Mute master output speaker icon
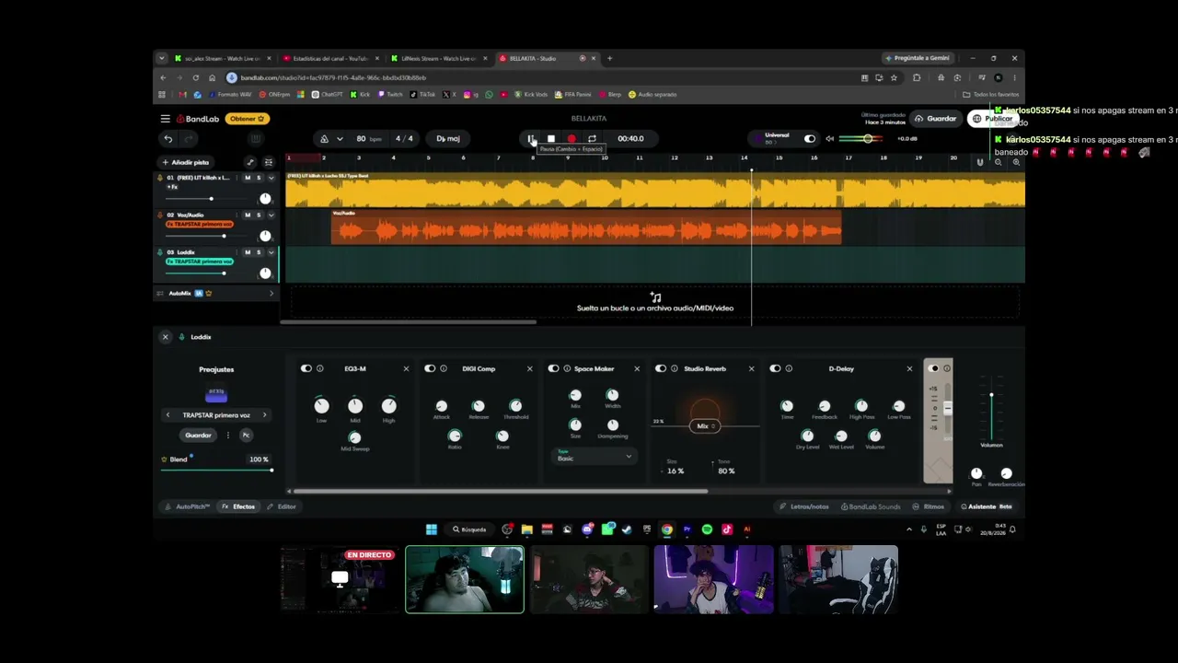The width and height of the screenshot is (1178, 663). [829, 139]
